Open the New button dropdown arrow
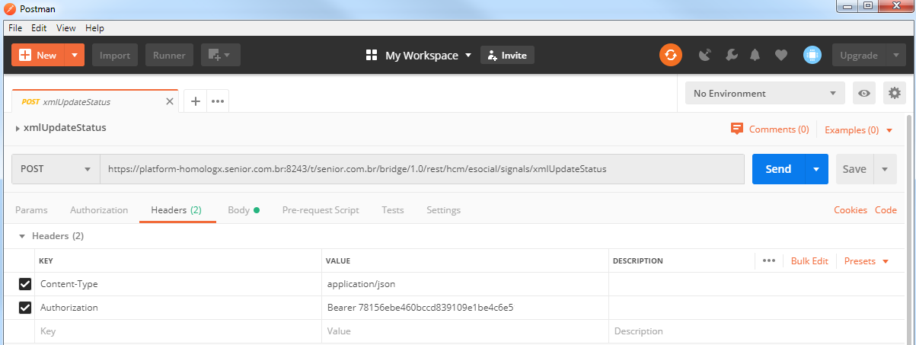The width and height of the screenshot is (916, 345). [x=74, y=55]
